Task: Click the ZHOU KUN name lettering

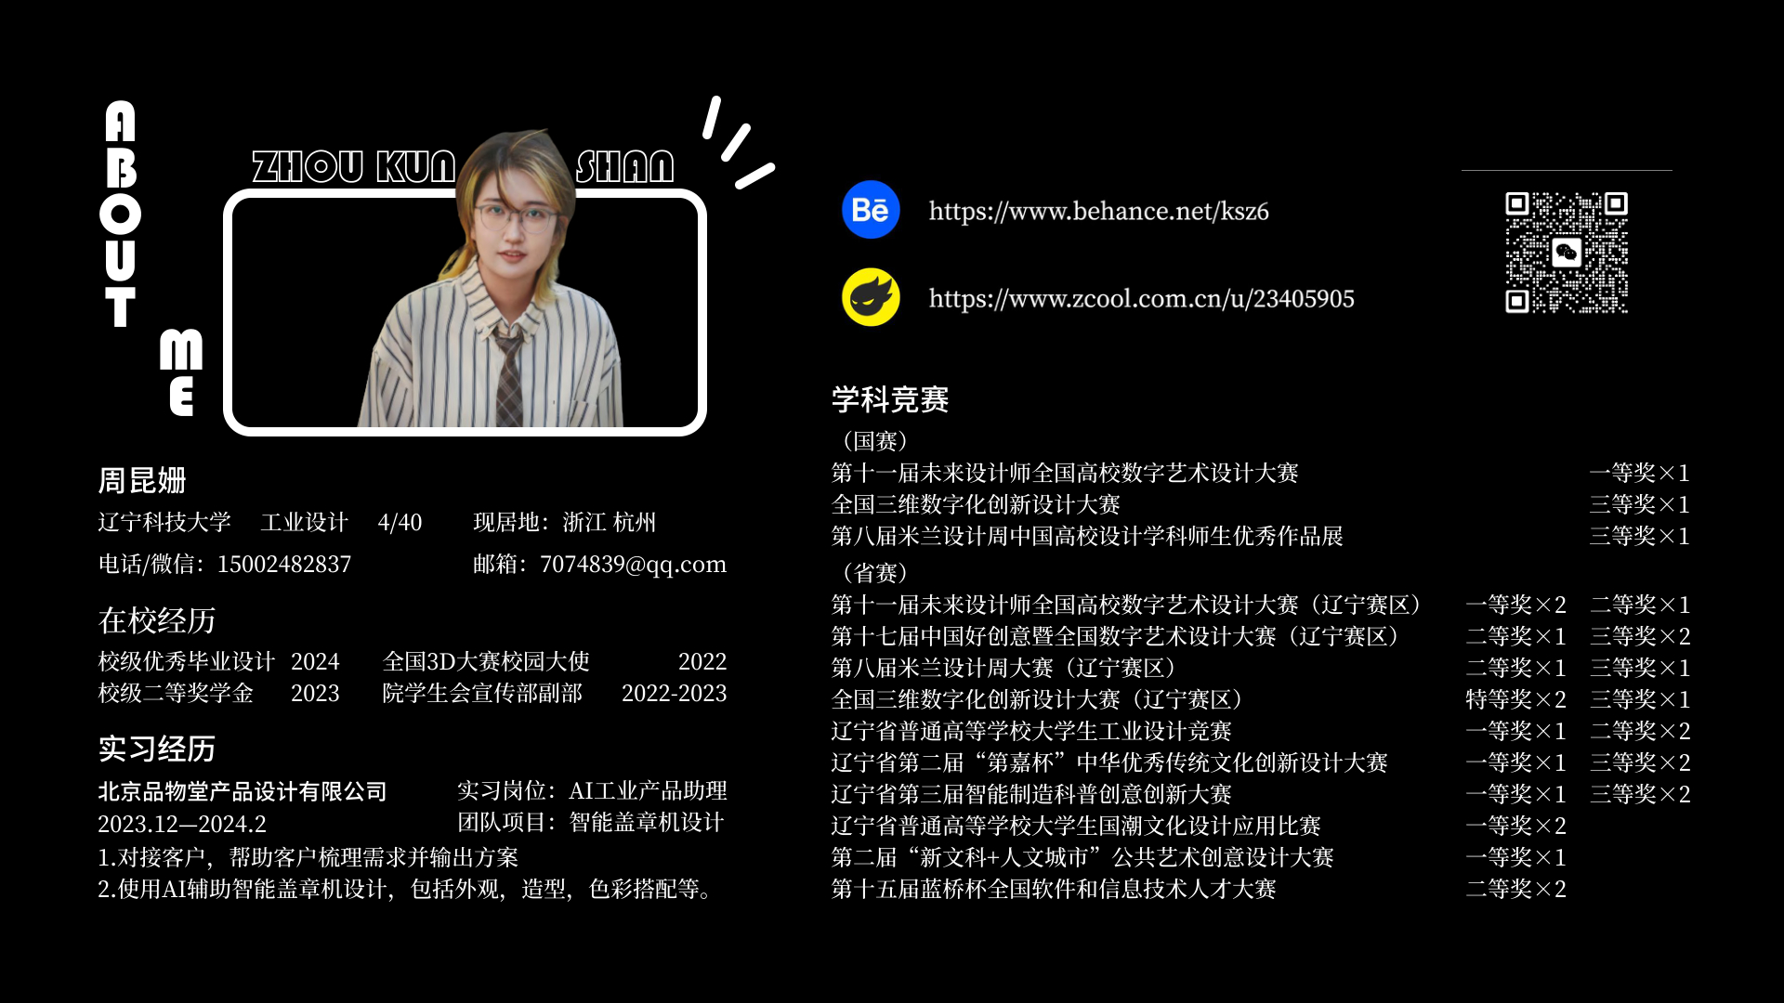Action: tap(353, 167)
